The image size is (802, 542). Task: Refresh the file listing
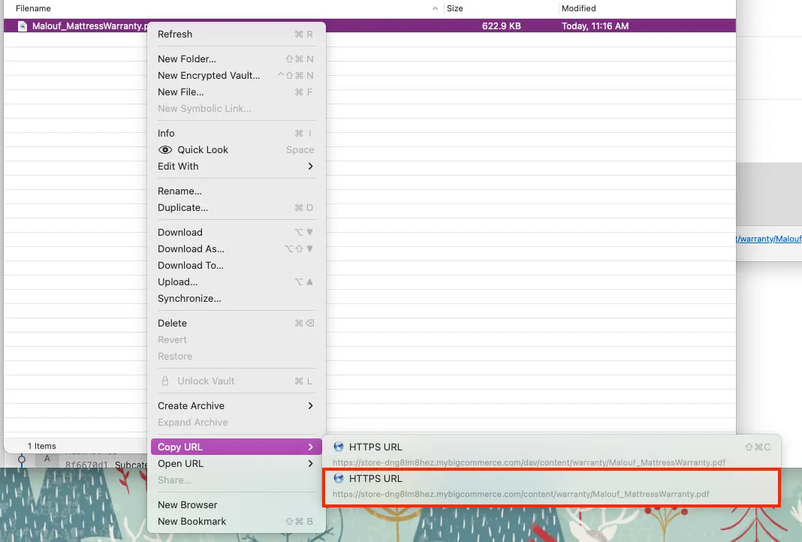coord(174,34)
